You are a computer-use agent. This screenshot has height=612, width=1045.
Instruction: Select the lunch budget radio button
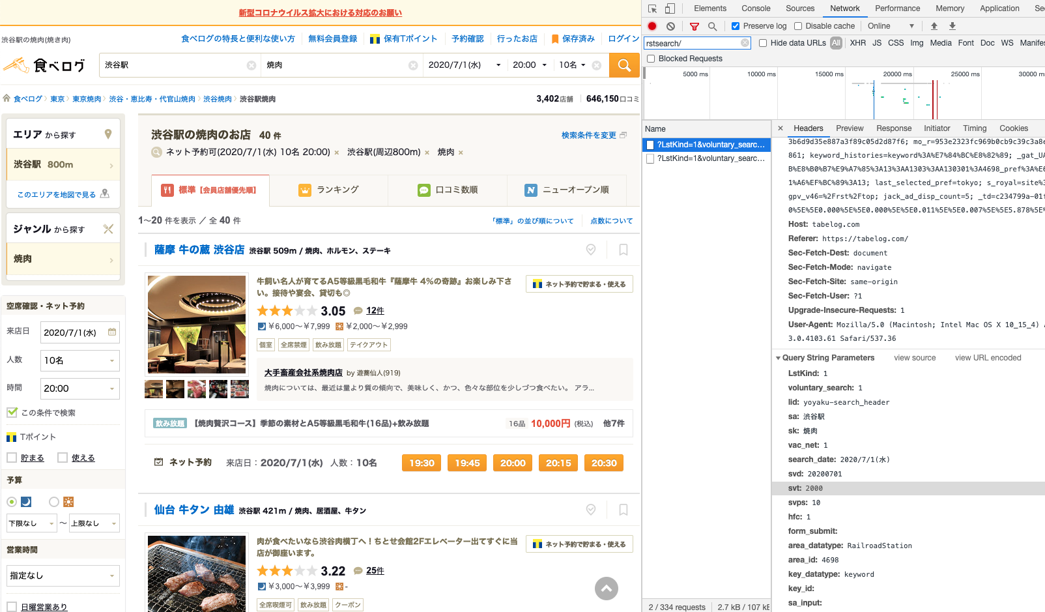[54, 502]
